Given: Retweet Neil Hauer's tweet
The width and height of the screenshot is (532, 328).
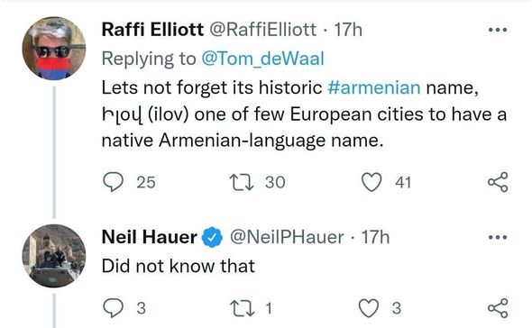Looking at the screenshot, I should pyautogui.click(x=242, y=308).
